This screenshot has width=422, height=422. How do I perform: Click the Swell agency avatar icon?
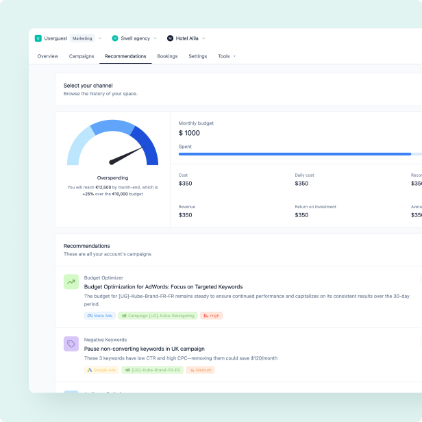115,38
